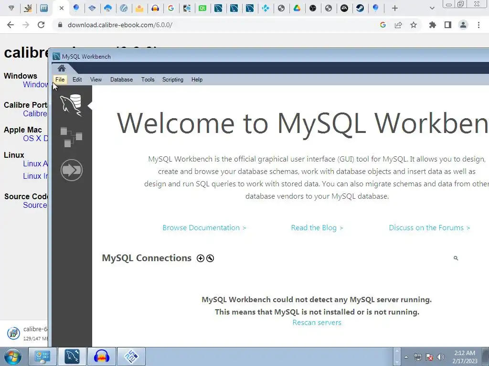This screenshot has width=489, height=366.
Task: Visit Discuss on the Forums link
Action: point(429,228)
